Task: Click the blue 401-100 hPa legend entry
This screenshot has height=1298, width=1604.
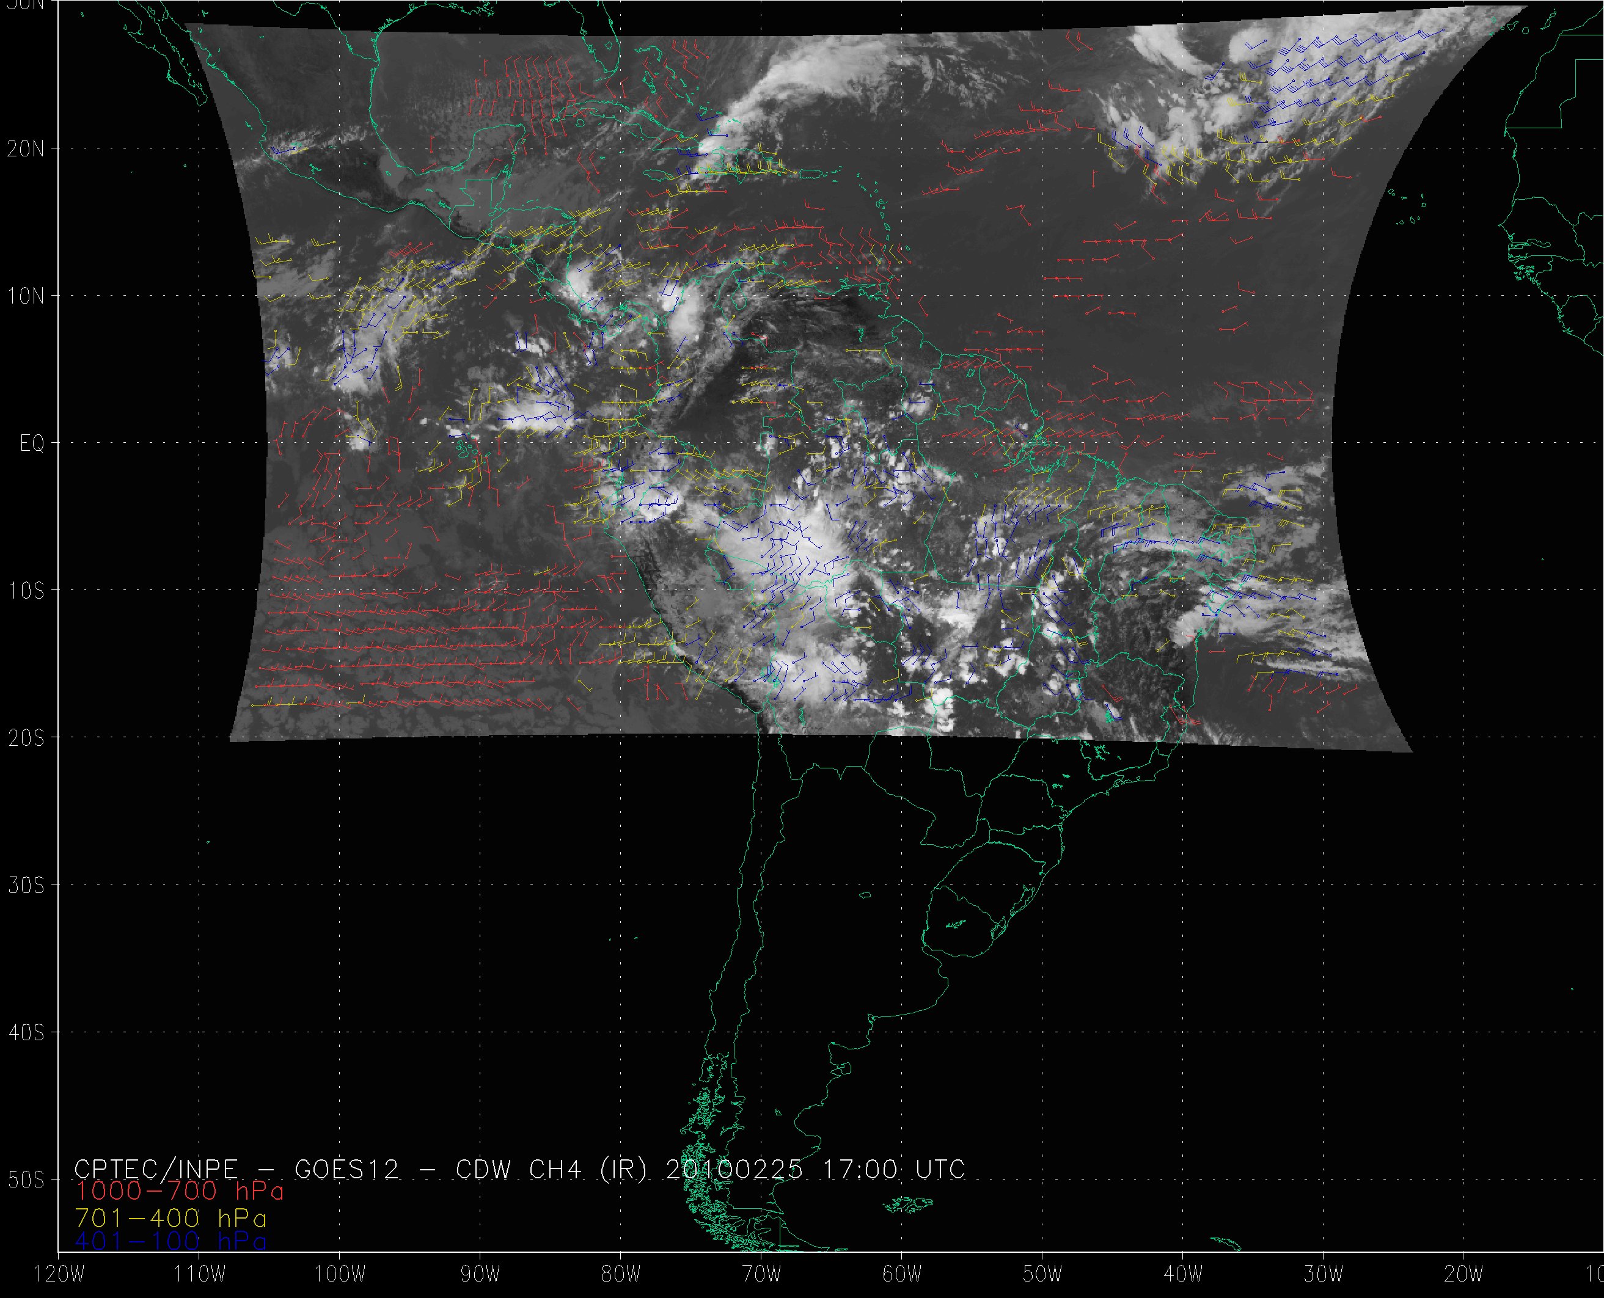Action: [170, 1241]
